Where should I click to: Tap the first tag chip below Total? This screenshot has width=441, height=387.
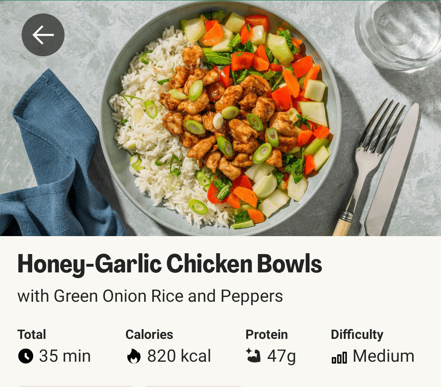click(76, 386)
